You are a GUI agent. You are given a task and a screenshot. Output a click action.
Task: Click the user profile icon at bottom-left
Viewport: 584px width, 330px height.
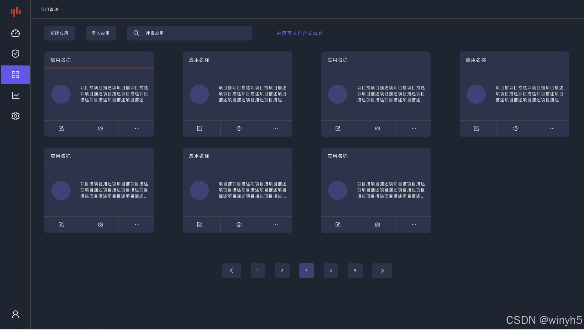pyautogui.click(x=16, y=314)
